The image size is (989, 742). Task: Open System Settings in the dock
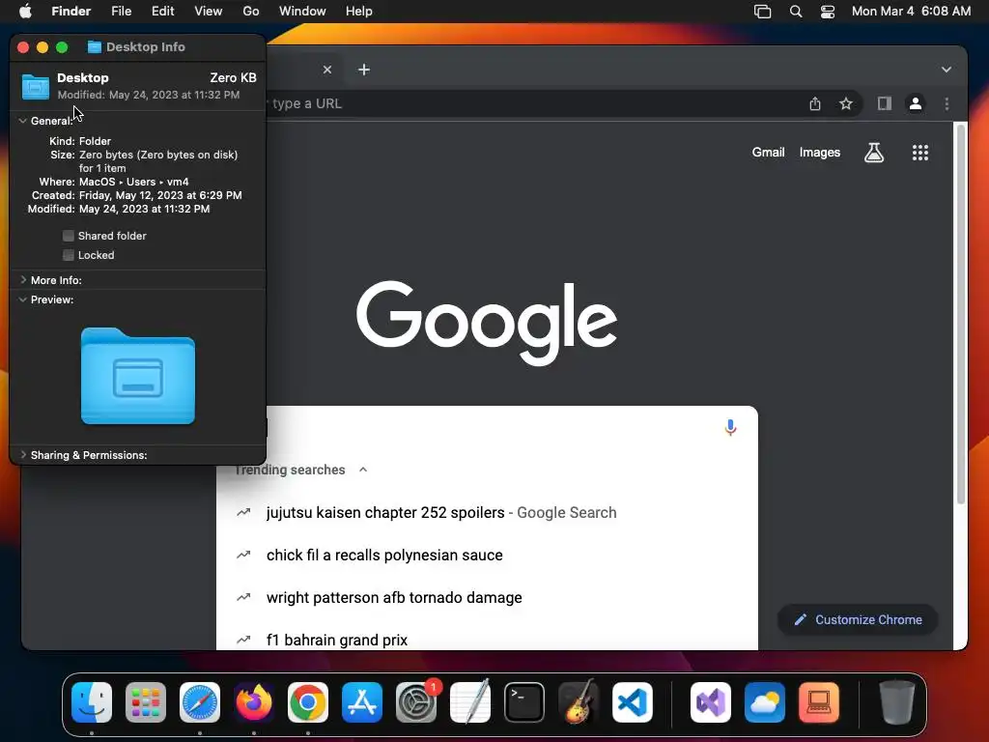[x=416, y=702]
